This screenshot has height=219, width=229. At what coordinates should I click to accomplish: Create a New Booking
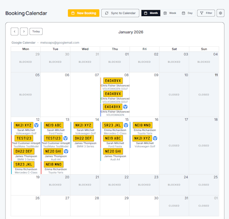pos(84,13)
